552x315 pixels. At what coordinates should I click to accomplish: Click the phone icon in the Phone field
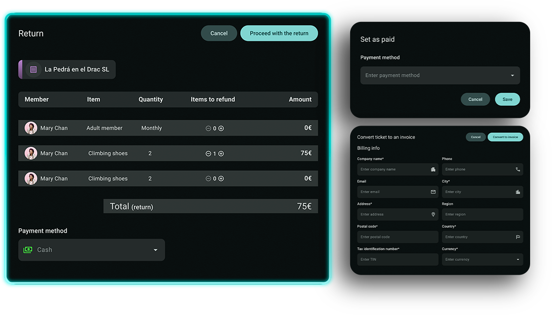coord(517,169)
